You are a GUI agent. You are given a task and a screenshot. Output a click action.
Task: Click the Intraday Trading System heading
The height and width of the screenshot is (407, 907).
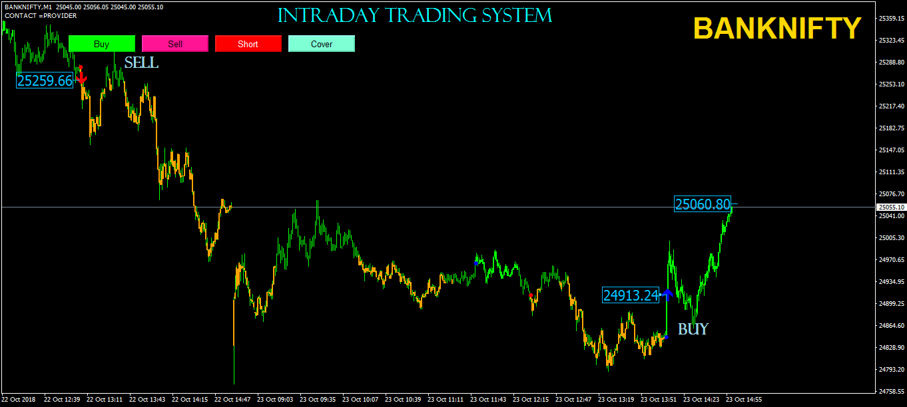tap(415, 15)
